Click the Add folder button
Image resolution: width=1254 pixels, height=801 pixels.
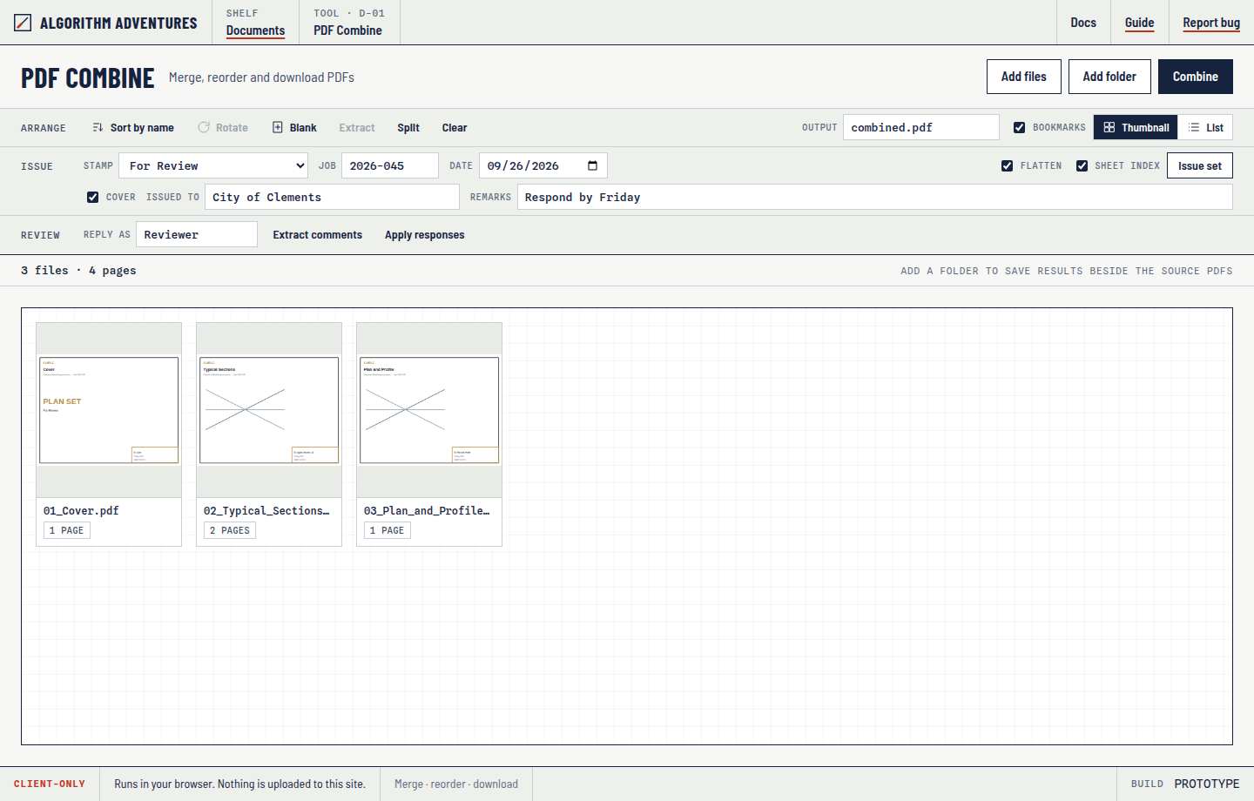tap(1109, 77)
